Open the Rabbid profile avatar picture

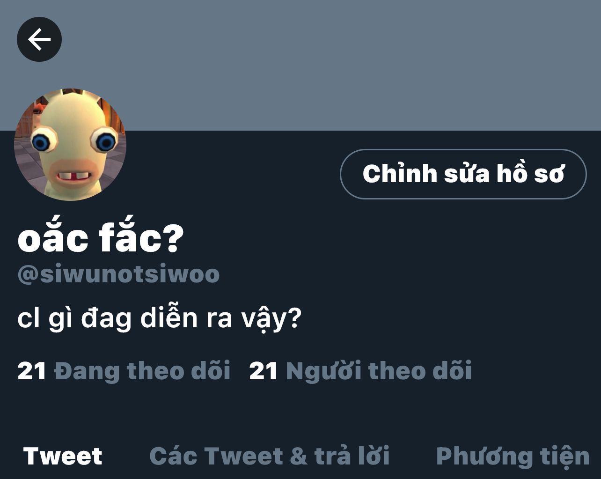[70, 144]
